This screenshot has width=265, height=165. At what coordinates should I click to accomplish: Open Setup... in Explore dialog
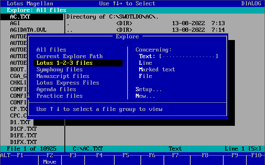pyautogui.click(x=149, y=90)
